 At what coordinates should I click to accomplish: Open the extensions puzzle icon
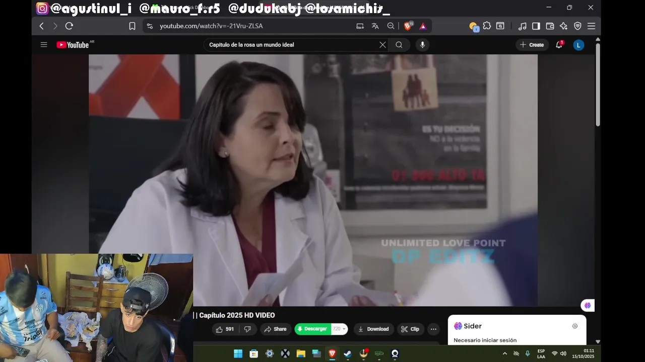pos(487,26)
